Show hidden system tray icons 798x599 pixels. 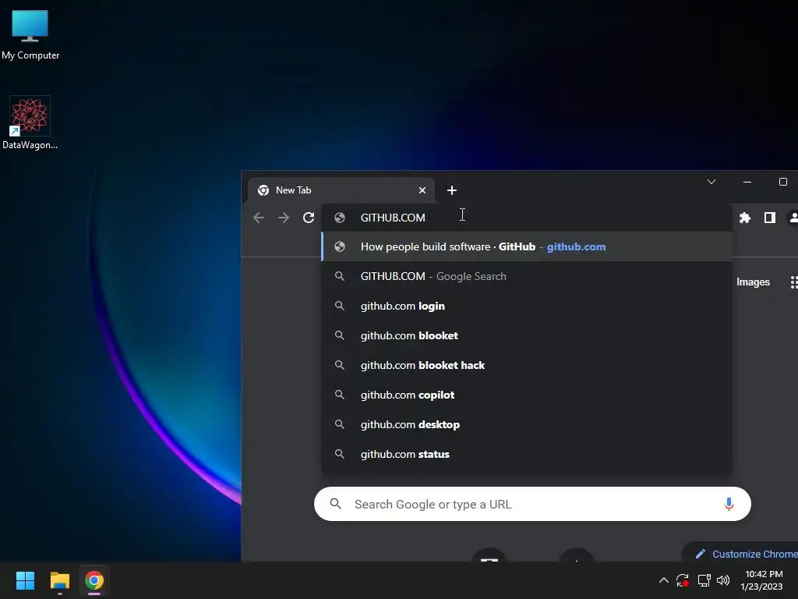[664, 580]
